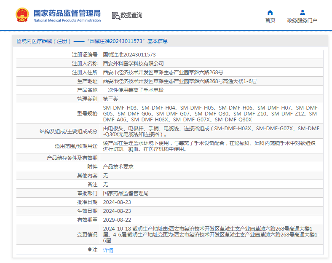Open the 数据查询 menu label
Viewport: 332px width, 263px height.
pyautogui.click(x=131, y=16)
